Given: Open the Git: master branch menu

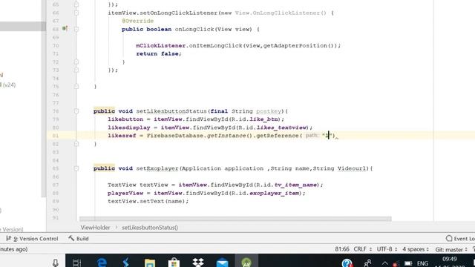Looking at the screenshot, I should (451, 249).
